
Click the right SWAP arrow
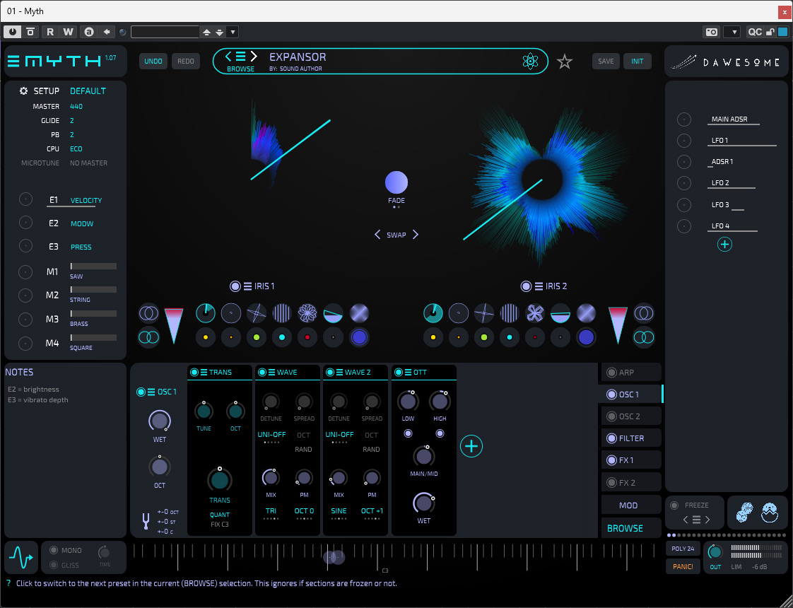pyautogui.click(x=416, y=235)
